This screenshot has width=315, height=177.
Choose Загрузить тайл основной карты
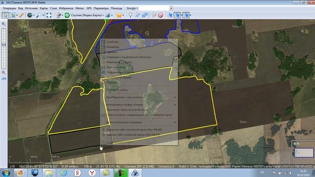(x=139, y=130)
